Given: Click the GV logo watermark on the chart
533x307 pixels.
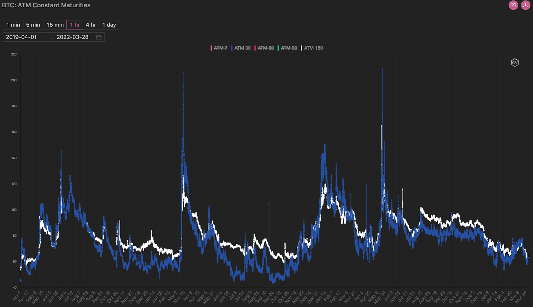Looking at the screenshot, I should [x=515, y=63].
